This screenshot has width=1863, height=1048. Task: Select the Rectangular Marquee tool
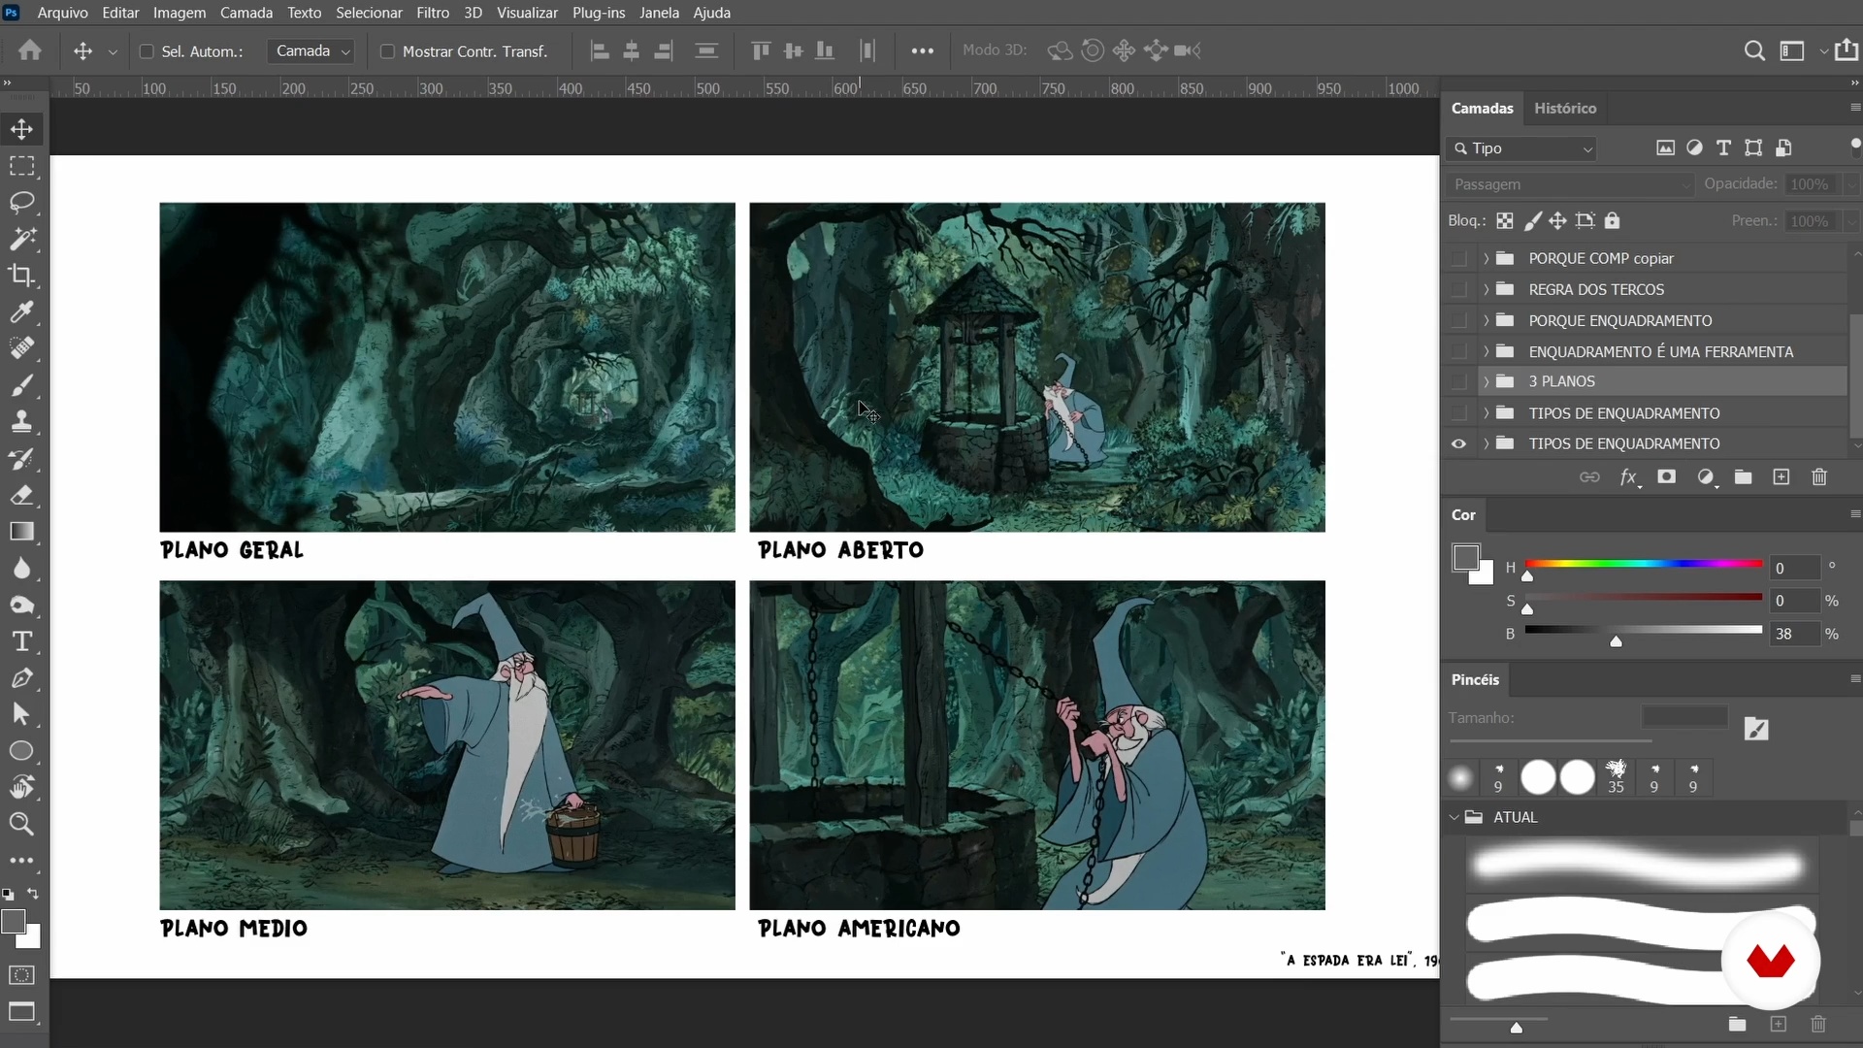(x=21, y=166)
